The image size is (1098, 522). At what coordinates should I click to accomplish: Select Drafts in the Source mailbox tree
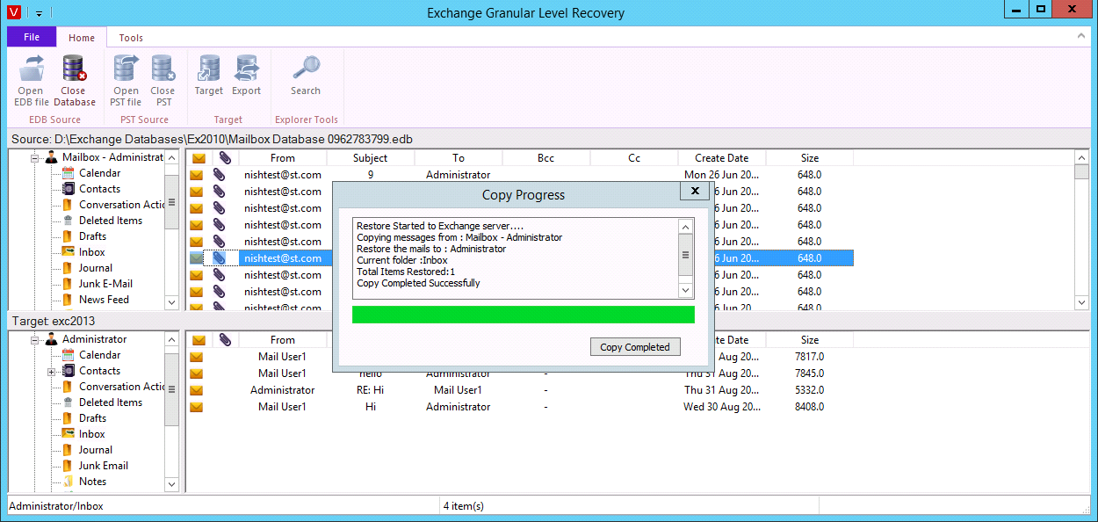coord(92,236)
